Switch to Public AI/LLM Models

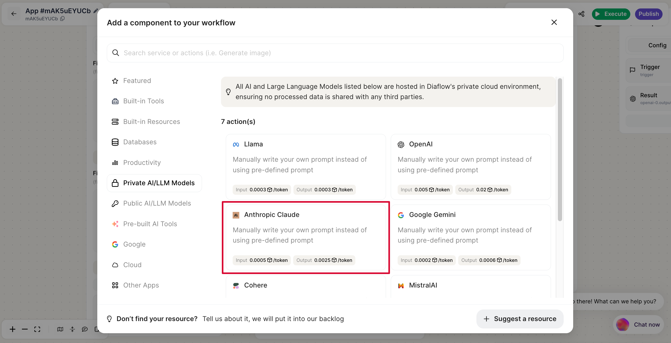pyautogui.click(x=157, y=203)
